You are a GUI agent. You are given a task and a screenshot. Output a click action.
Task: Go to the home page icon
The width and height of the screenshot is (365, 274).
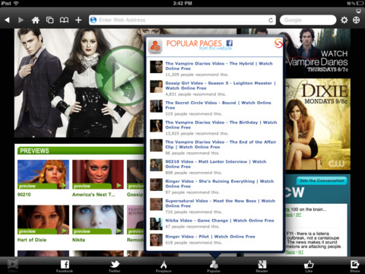coord(36,20)
